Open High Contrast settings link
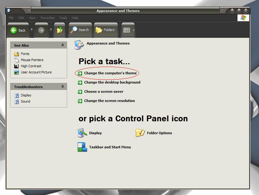 point(31,66)
